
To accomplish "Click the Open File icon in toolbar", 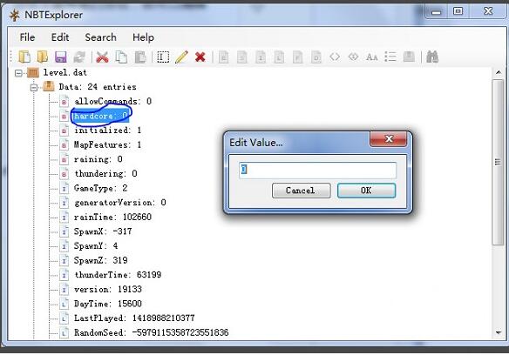I will pyautogui.click(x=24, y=57).
